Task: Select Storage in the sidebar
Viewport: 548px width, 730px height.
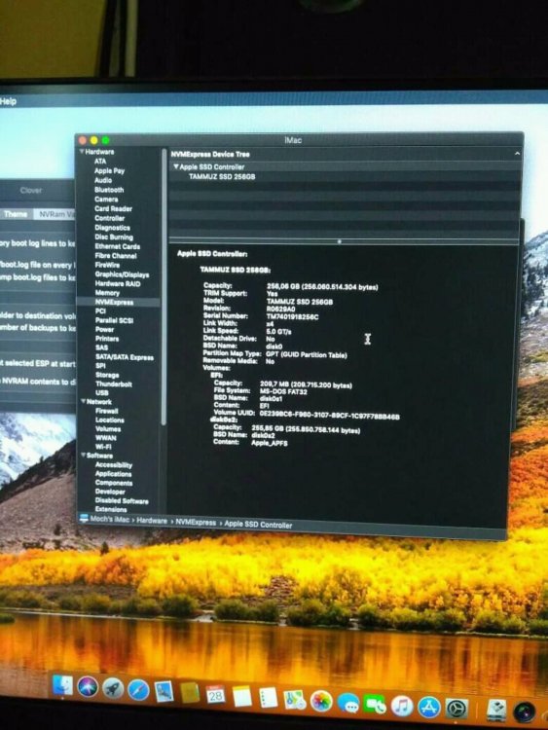Action: click(107, 375)
